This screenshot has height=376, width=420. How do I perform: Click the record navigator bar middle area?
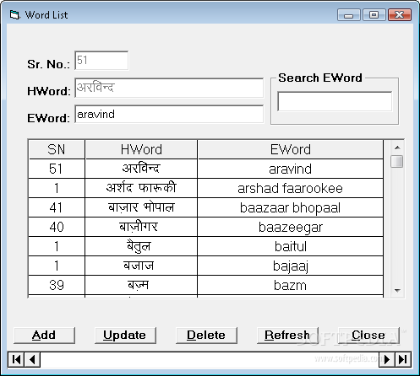tap(210, 359)
